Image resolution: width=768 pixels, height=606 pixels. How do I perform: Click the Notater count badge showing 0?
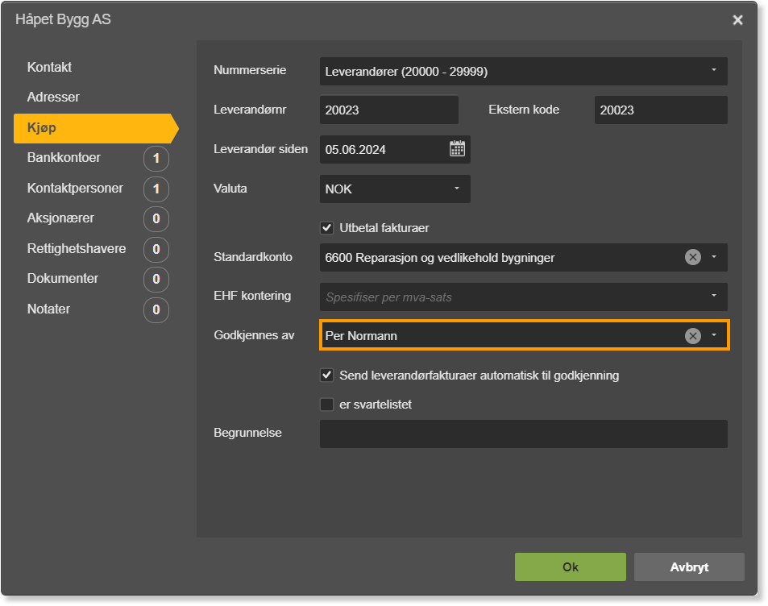tap(156, 309)
